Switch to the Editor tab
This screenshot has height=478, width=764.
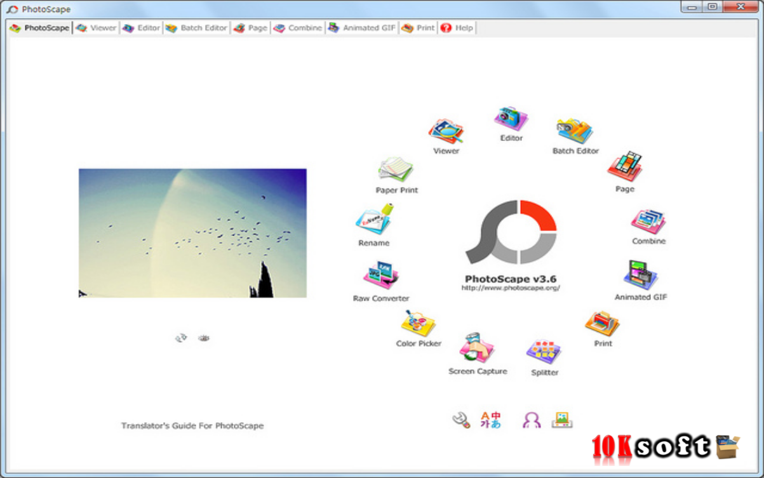(141, 28)
